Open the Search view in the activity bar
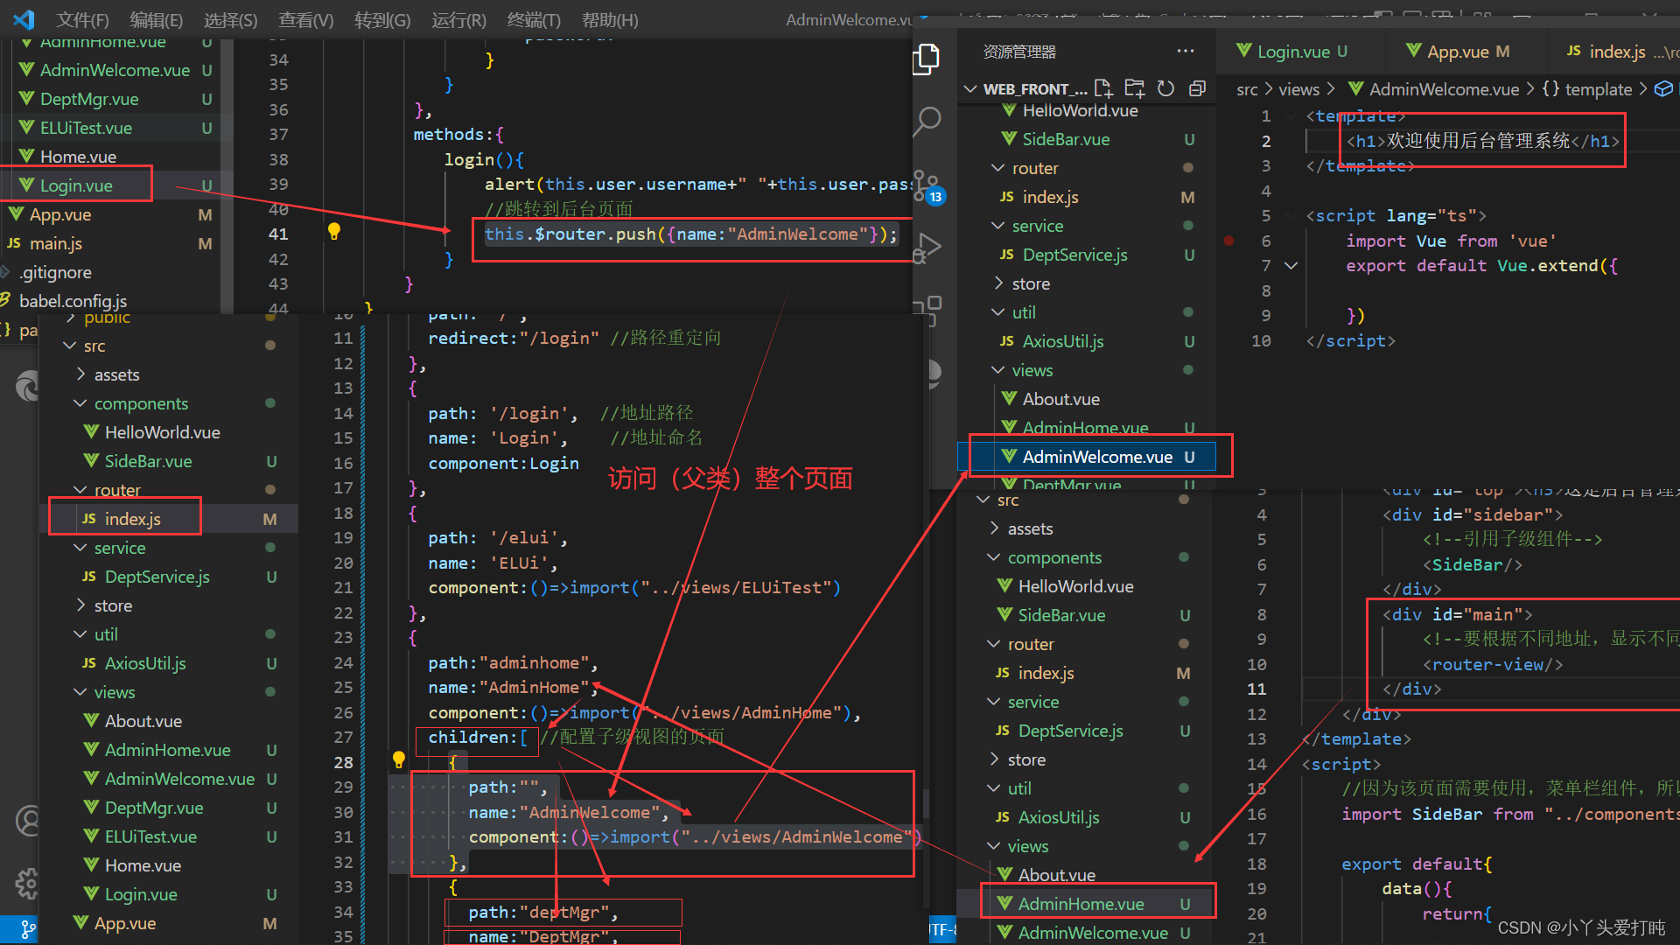The width and height of the screenshot is (1680, 945). pyautogui.click(x=927, y=122)
